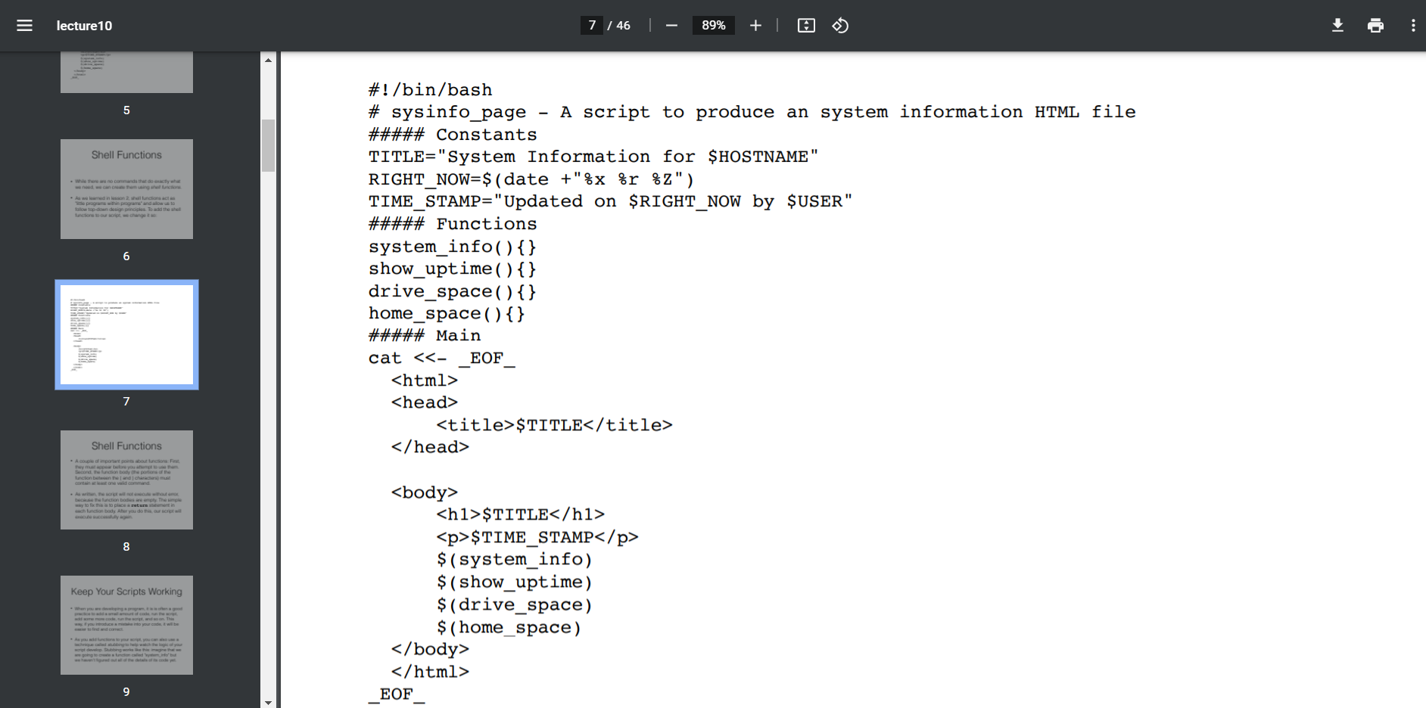This screenshot has width=1426, height=708.
Task: Click the lecture10 document title
Action: pyautogui.click(x=83, y=25)
